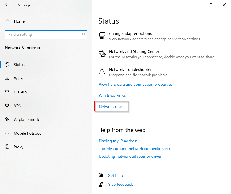The height and width of the screenshot is (194, 231).
Task: Click the Home icon in sidebar
Action: (7, 21)
